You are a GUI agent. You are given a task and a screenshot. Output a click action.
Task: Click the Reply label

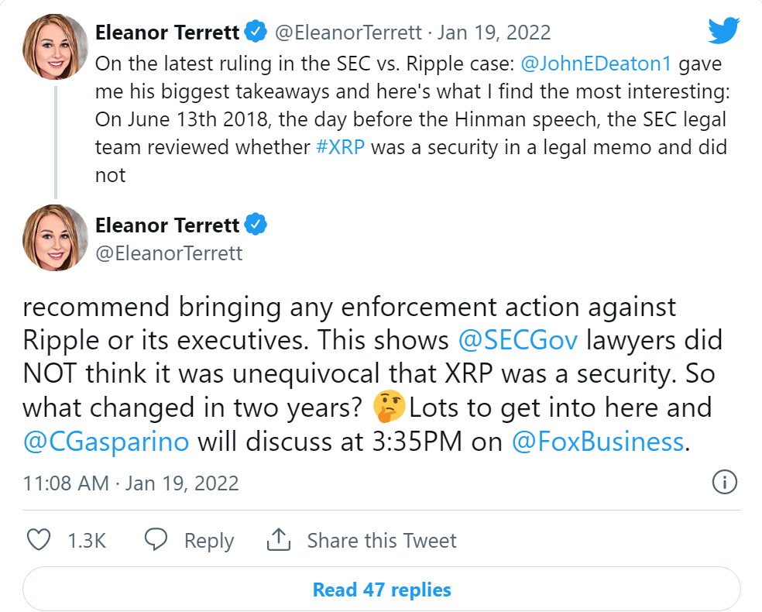208,540
